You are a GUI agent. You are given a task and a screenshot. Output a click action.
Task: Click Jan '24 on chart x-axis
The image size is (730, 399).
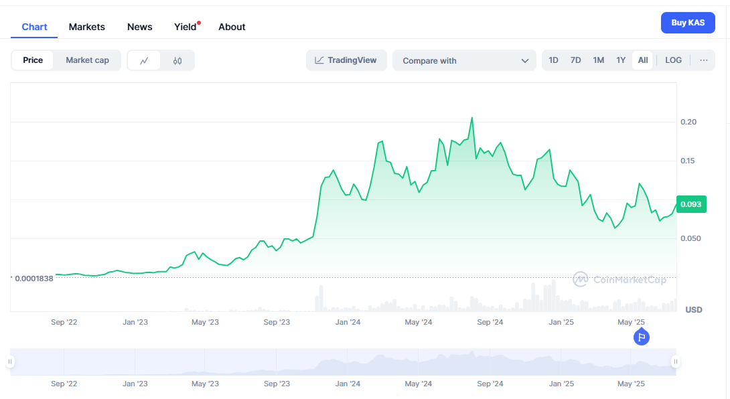pyautogui.click(x=348, y=322)
